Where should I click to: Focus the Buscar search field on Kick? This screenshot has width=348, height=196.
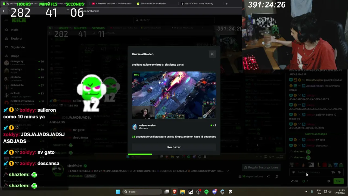174,20
